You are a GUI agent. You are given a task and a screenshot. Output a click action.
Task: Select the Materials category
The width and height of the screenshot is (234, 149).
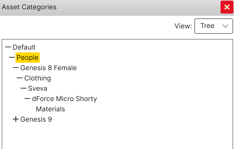(x=50, y=109)
